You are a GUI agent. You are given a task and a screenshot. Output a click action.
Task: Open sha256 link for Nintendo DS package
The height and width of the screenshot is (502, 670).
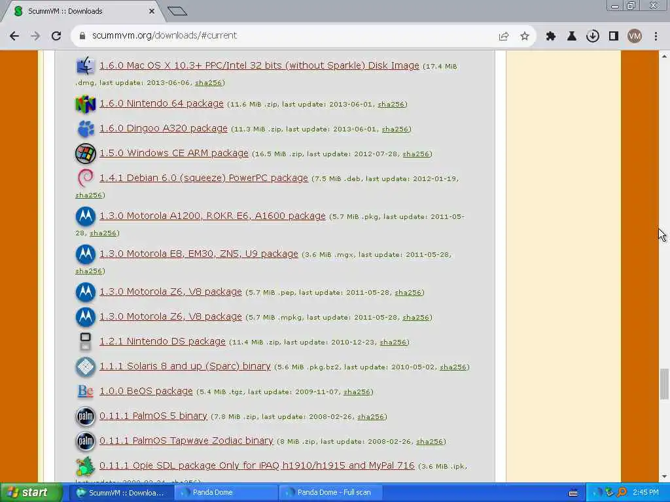(x=393, y=343)
